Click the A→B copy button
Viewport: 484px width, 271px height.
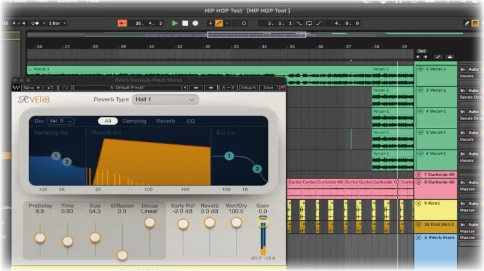[x=228, y=88]
